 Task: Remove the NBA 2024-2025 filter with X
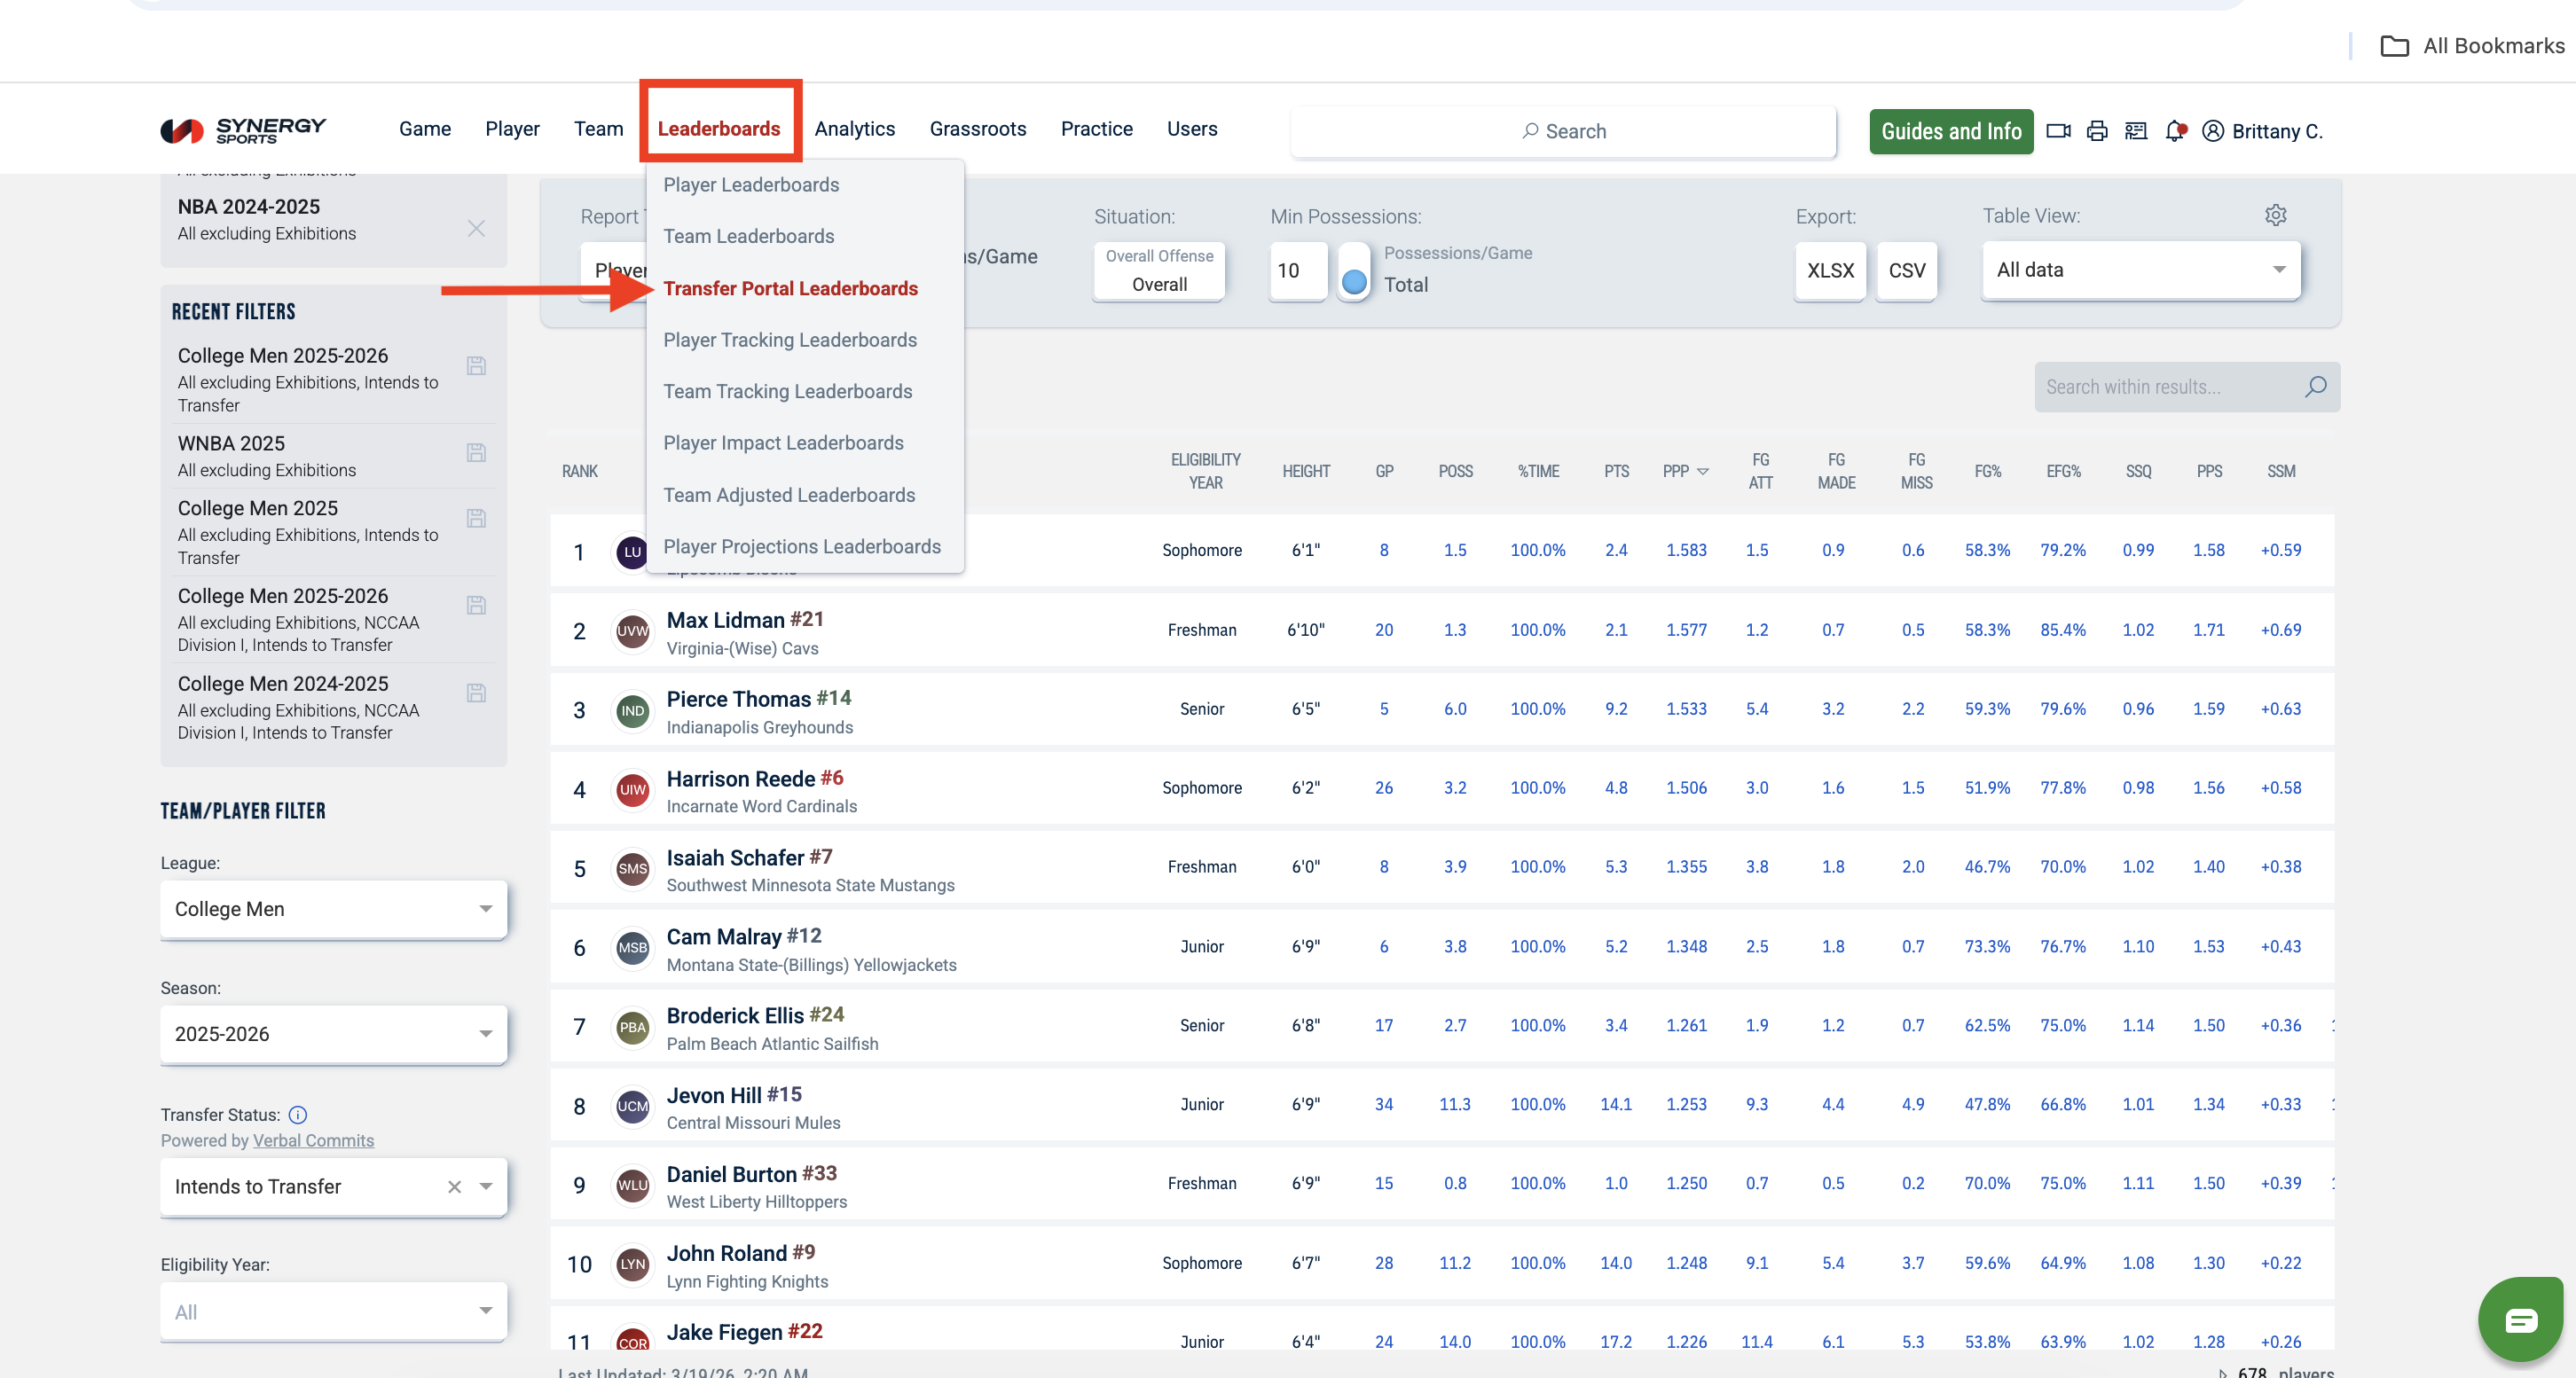[x=476, y=228]
